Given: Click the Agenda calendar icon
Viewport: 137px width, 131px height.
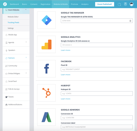Looking at the screenshot, I should click(6, 43).
